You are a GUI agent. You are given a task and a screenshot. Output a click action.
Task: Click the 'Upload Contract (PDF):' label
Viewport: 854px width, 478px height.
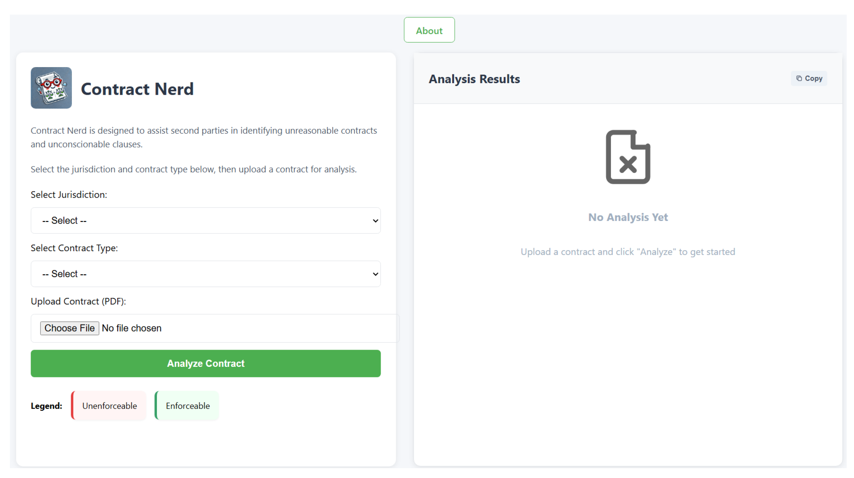pyautogui.click(x=78, y=301)
